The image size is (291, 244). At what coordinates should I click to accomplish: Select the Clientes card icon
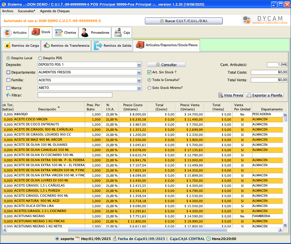tap(59, 33)
